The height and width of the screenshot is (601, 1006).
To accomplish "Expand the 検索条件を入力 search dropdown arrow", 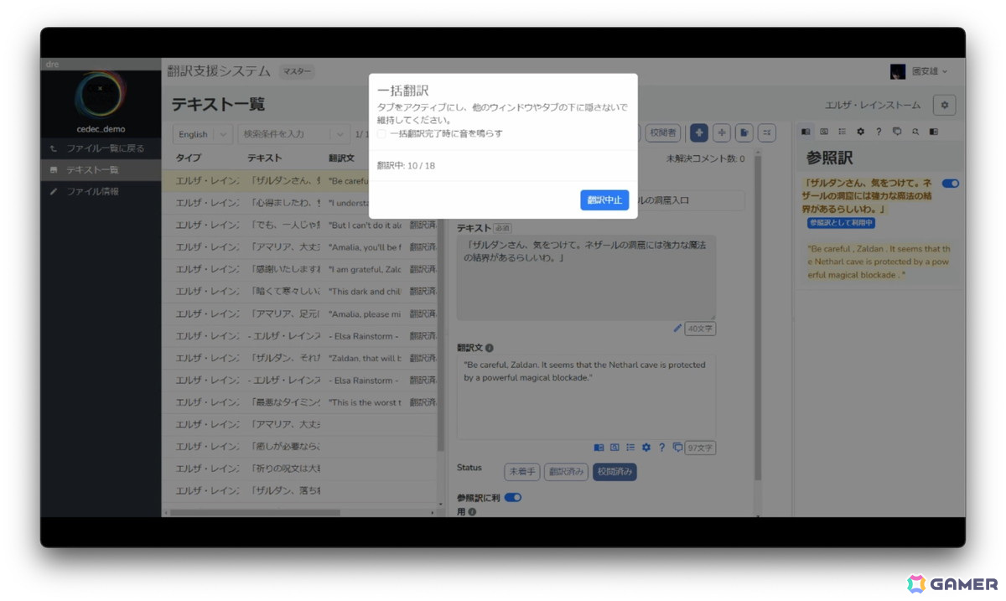I will click(x=340, y=134).
